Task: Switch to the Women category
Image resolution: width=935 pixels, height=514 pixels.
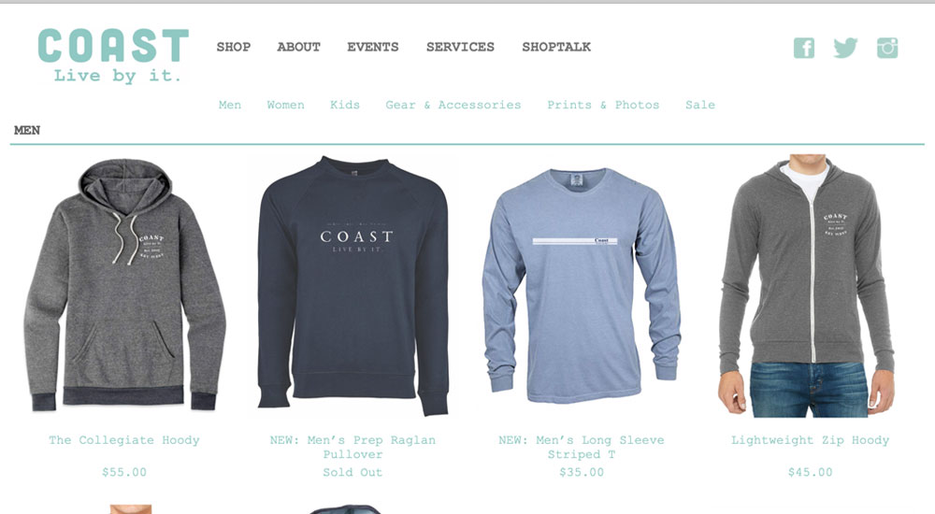Action: [x=285, y=105]
